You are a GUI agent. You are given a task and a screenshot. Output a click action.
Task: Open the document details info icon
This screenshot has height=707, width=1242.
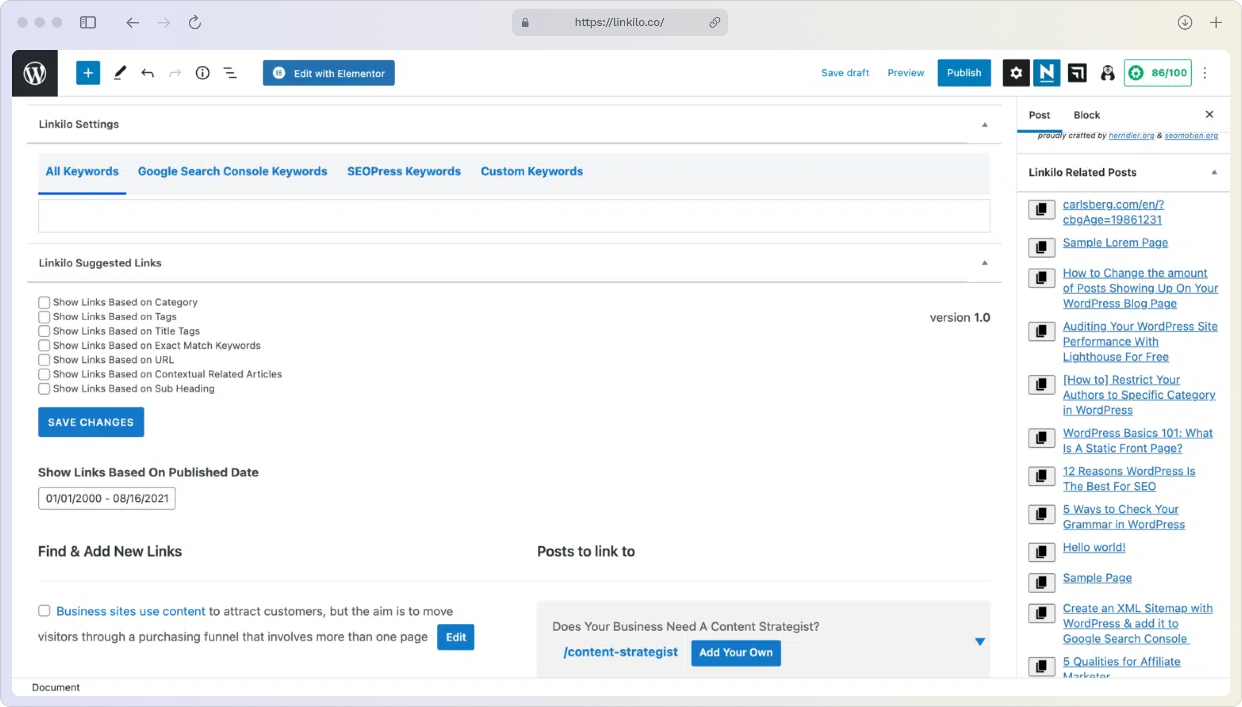203,73
